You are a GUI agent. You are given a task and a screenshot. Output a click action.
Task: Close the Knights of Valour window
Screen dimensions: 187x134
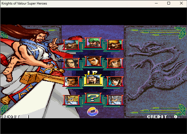pos(181,3)
